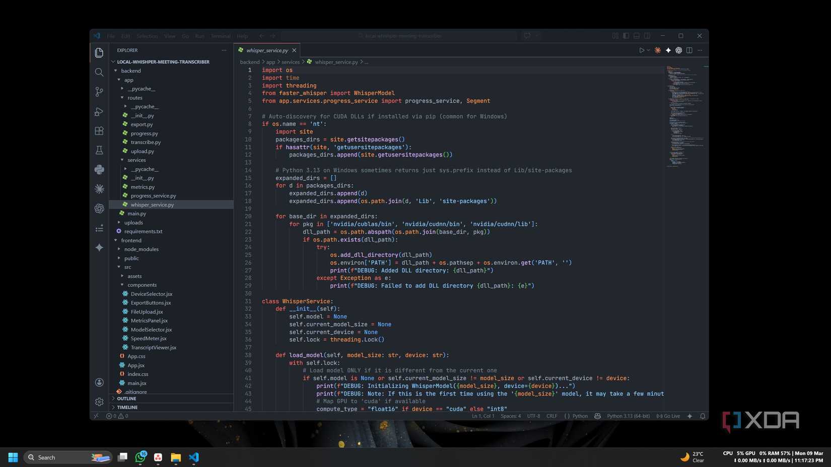Split the editor with the split icon

(x=689, y=50)
